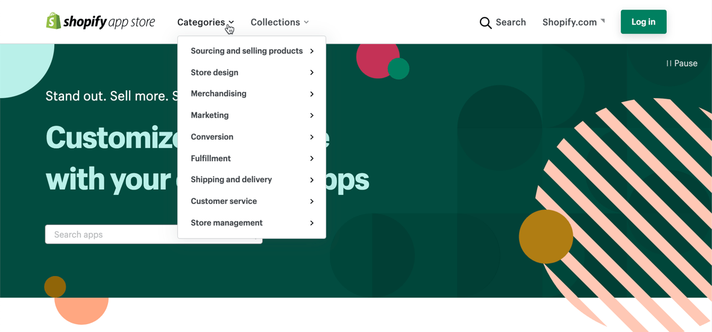Viewport: 712px width, 332px height.
Task: Click the arrow icon beside Shopify.com
Action: tap(602, 21)
